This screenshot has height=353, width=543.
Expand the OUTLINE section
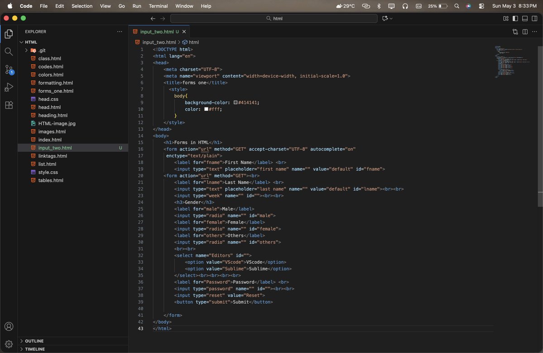click(34, 341)
